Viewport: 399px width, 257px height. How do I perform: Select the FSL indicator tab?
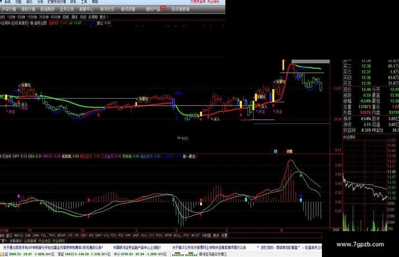click(x=44, y=235)
